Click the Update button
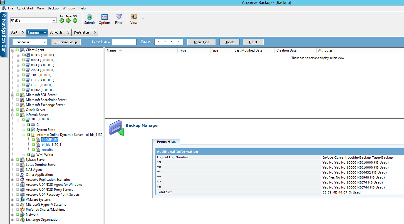The height and width of the screenshot is (224, 404). click(x=229, y=42)
